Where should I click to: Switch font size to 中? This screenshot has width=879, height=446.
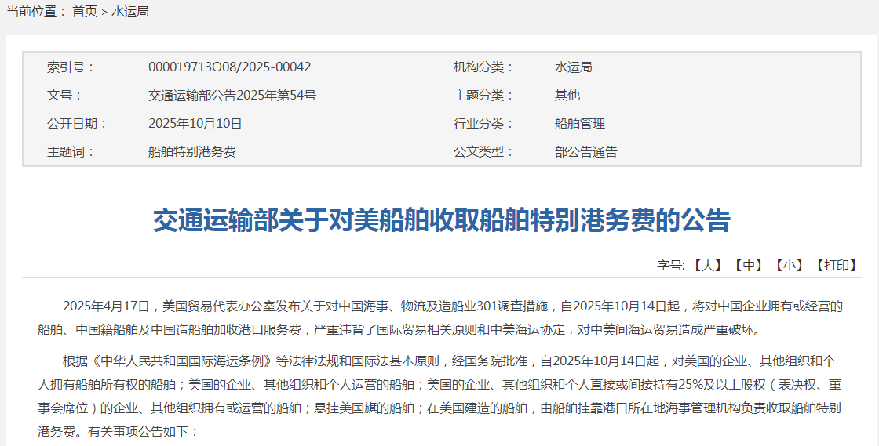point(748,266)
